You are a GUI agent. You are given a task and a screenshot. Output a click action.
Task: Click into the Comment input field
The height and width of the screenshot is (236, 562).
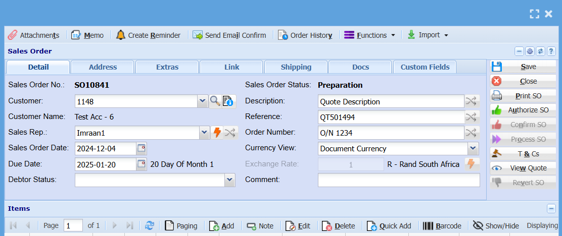click(x=398, y=180)
